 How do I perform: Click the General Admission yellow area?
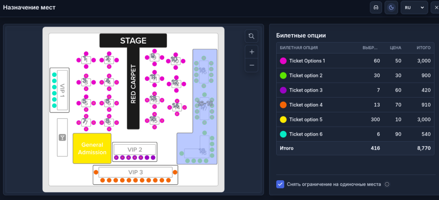[92, 148]
